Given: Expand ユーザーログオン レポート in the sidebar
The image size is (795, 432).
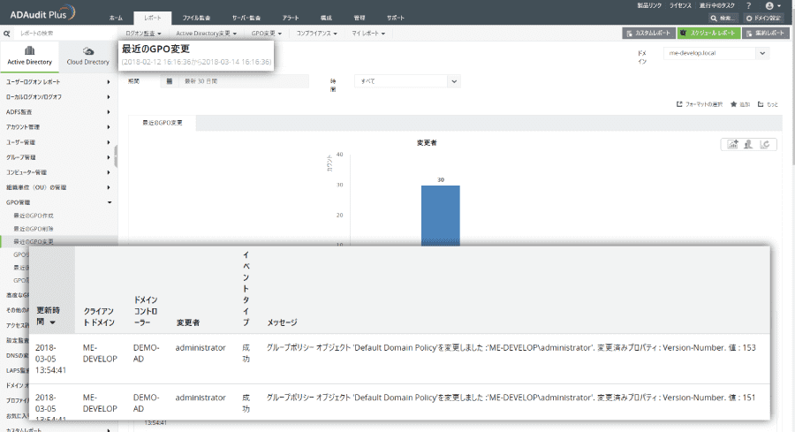Looking at the screenshot, I should pyautogui.click(x=58, y=82).
